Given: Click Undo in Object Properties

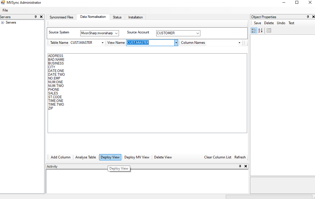Looking at the screenshot, I should tap(281, 23).
